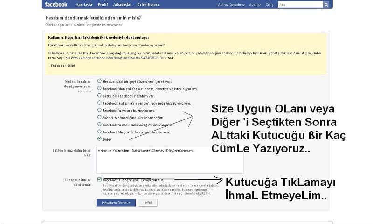The width and height of the screenshot is (373, 224).
Task: Click the 'Hesabını dondurmak istediğinden emin misin?' heading
Action: click(93, 18)
